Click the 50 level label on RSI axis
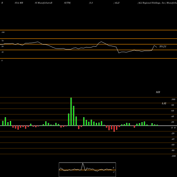Viewport: 177px width, 177px height. point(2,46)
